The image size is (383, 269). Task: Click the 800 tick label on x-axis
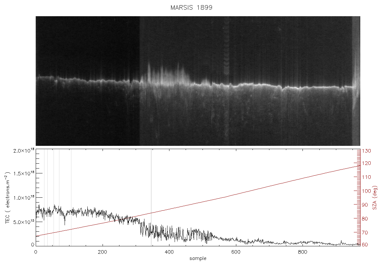pyautogui.click(x=303, y=252)
